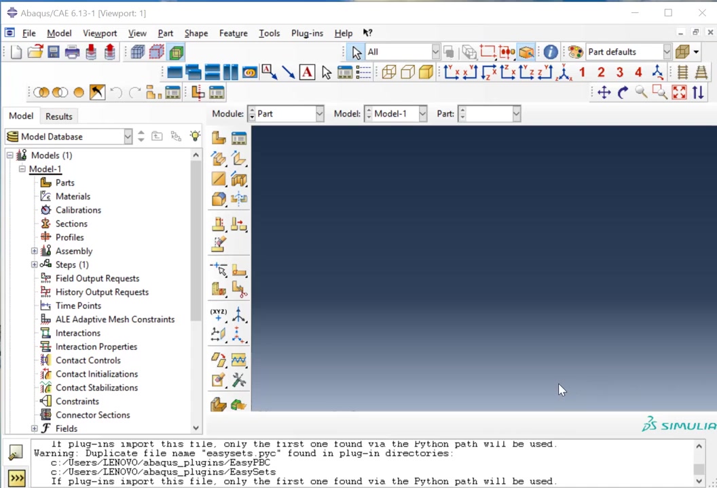Click the Create Part tool icon
The width and height of the screenshot is (717, 488).
point(219,138)
